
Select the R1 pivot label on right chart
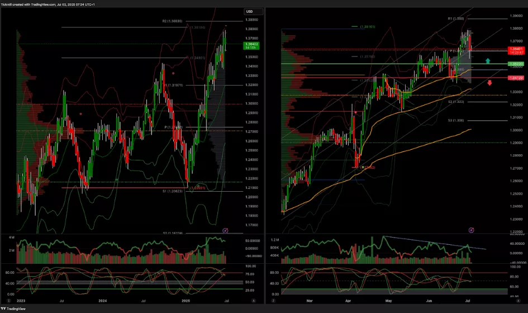456,18
